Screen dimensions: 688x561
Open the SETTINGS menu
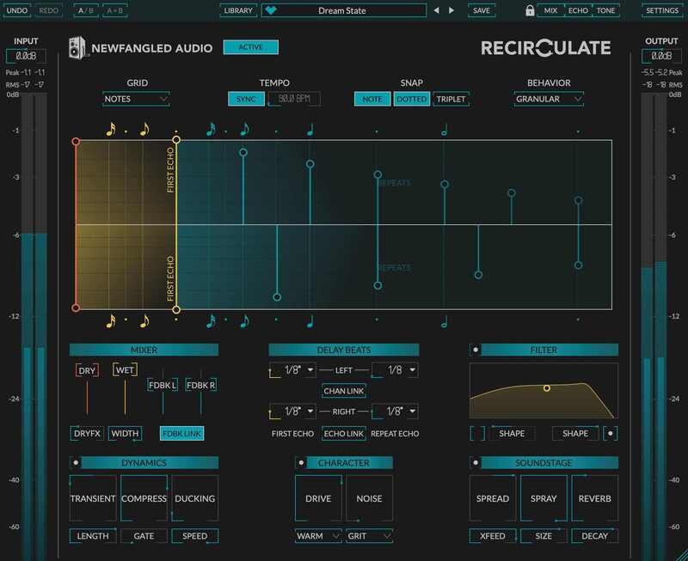[x=661, y=11]
